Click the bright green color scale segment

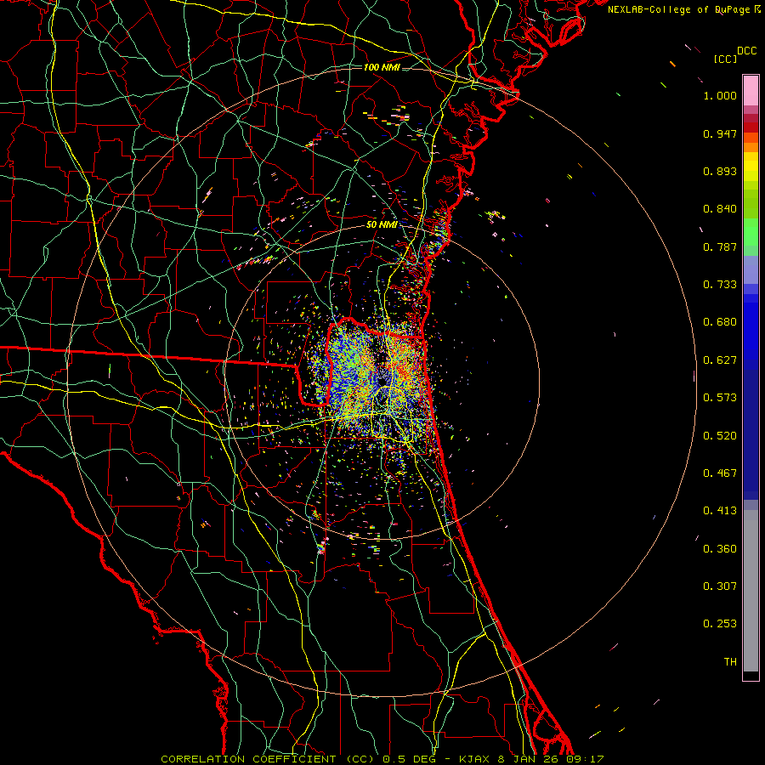pyautogui.click(x=751, y=232)
